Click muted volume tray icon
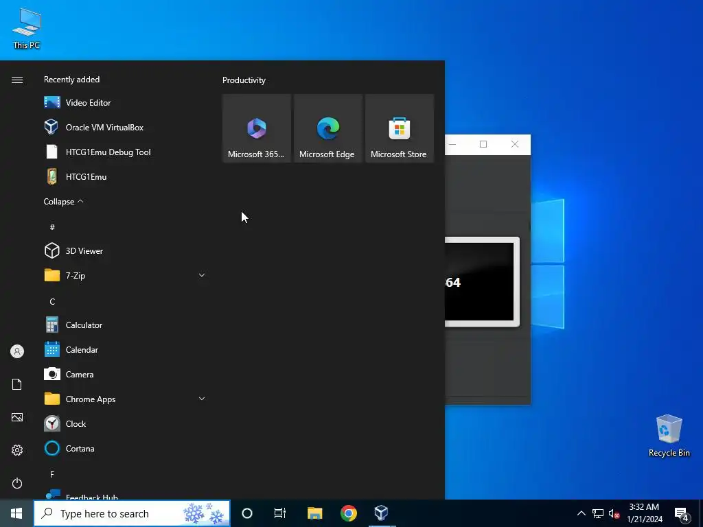Screen dimensions: 703x527 (614, 513)
